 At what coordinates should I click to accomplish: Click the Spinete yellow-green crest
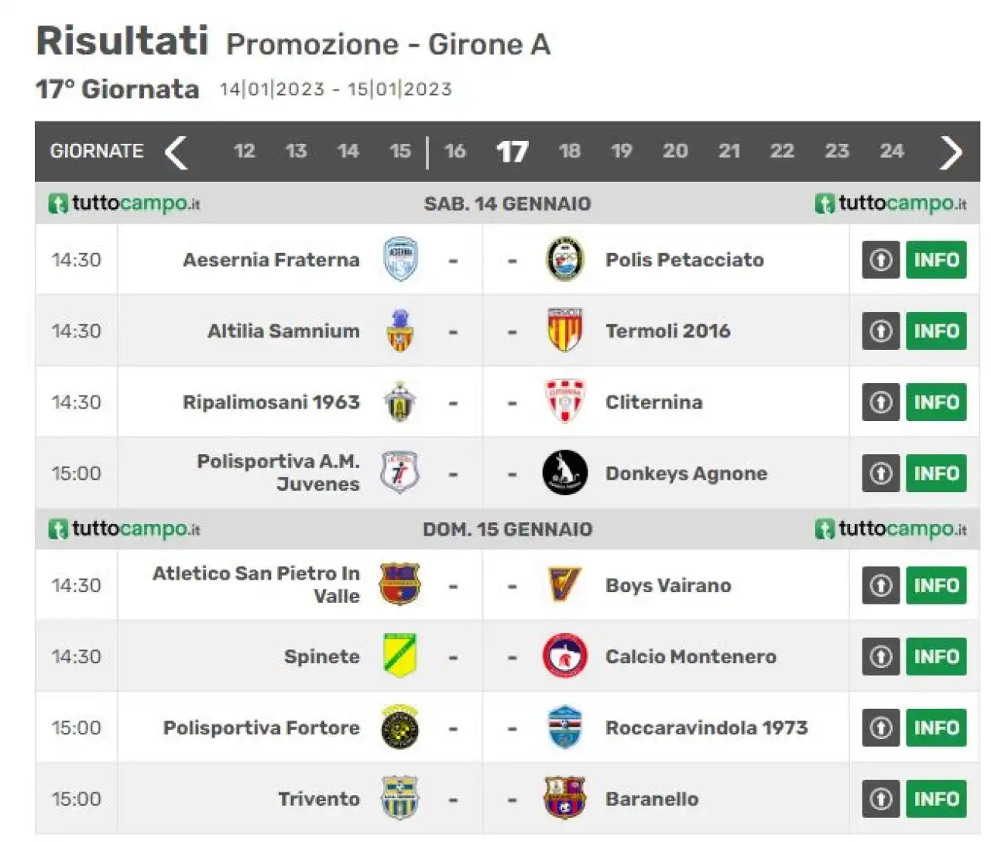(x=400, y=656)
